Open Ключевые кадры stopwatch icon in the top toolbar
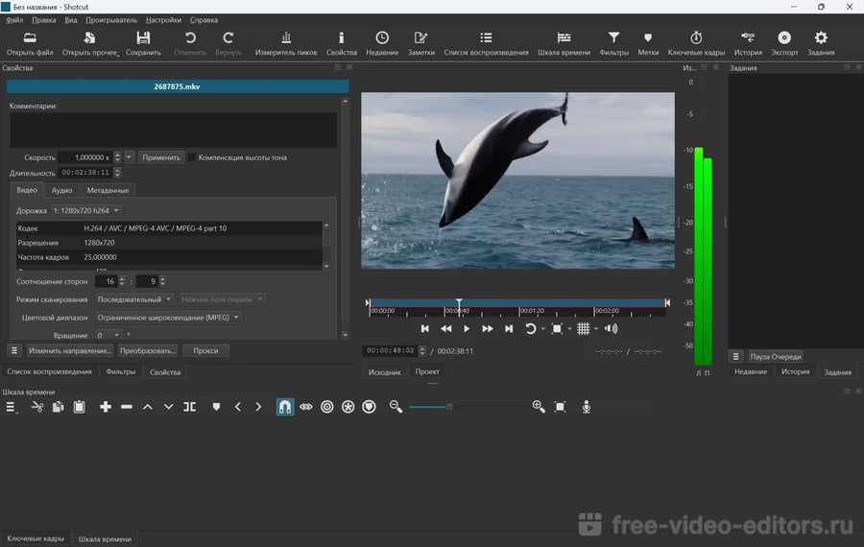Screen dimensions: 864x547 click(x=696, y=38)
